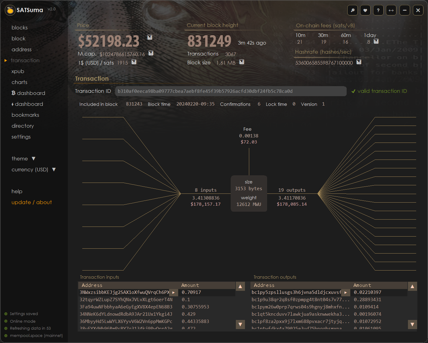Screen dimensions: 428x343
Task: Click the arrow next to first input address
Action: point(173,293)
